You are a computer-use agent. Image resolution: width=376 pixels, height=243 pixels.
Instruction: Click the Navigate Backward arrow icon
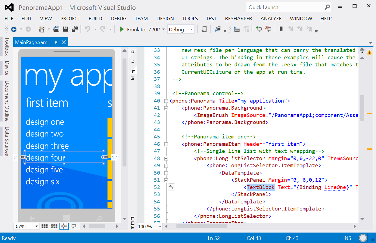(13, 29)
